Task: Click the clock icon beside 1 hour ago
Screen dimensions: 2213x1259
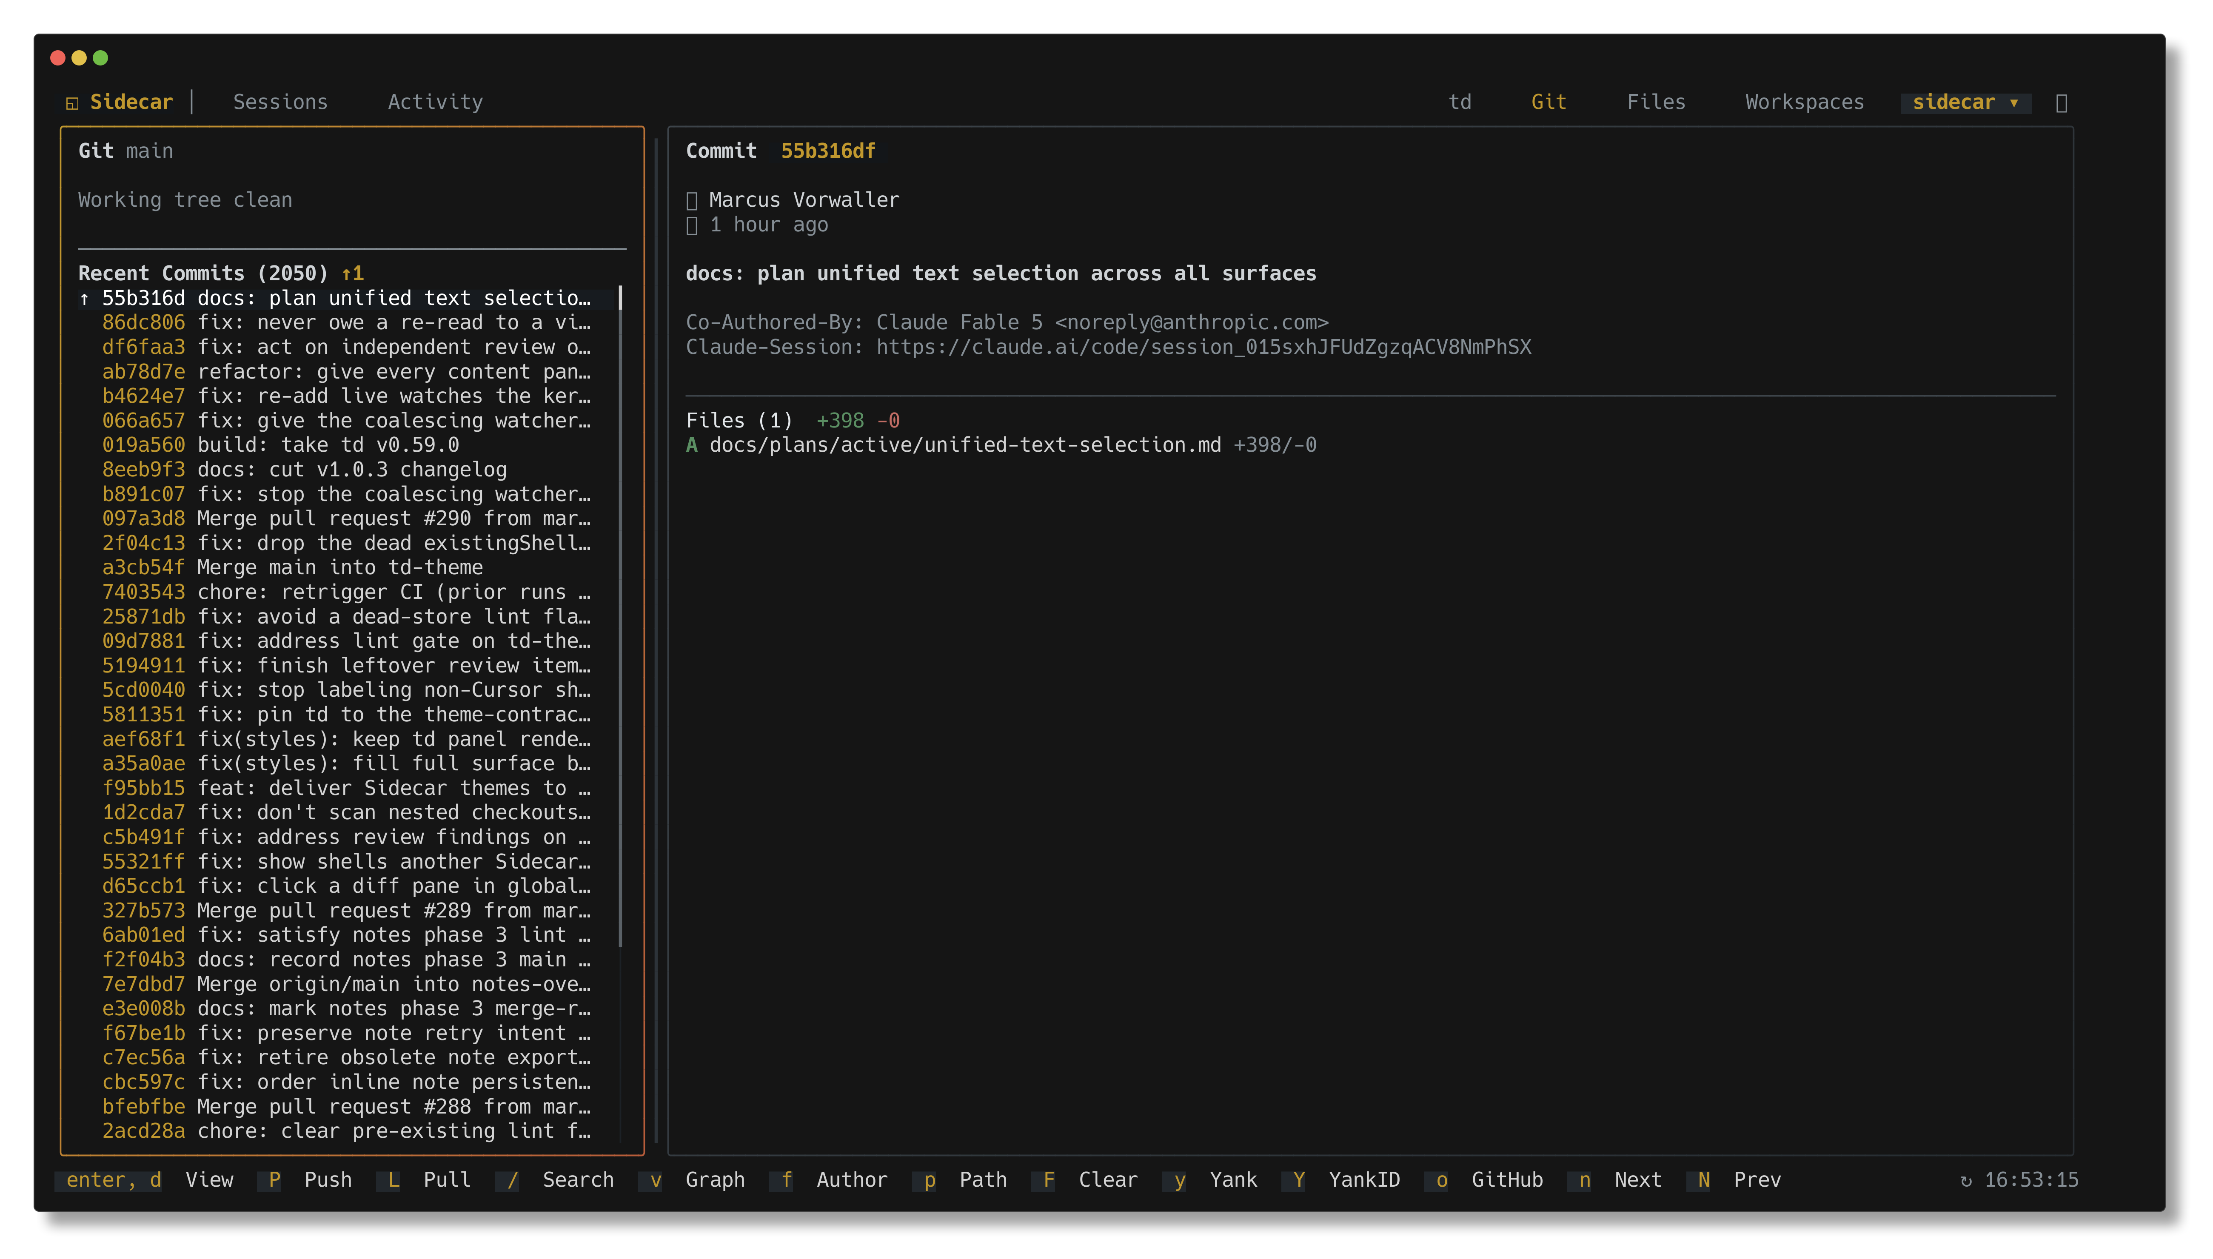Action: click(x=691, y=226)
